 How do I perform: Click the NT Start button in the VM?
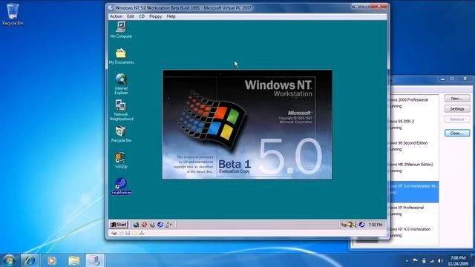click(x=119, y=225)
